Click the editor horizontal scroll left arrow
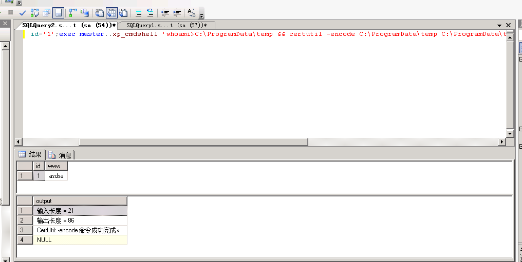The height and width of the screenshot is (262, 522). tap(18, 142)
